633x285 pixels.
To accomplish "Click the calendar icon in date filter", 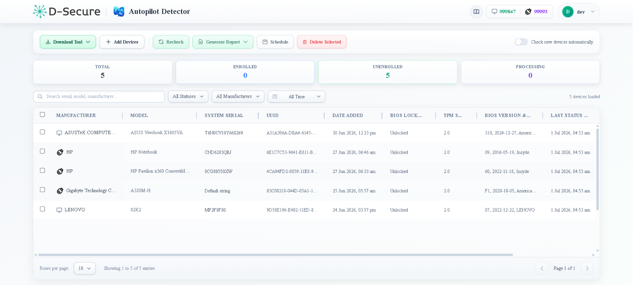I will click(x=275, y=96).
